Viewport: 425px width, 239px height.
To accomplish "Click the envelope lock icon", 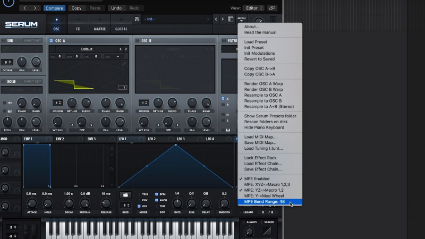I will 112,148.
